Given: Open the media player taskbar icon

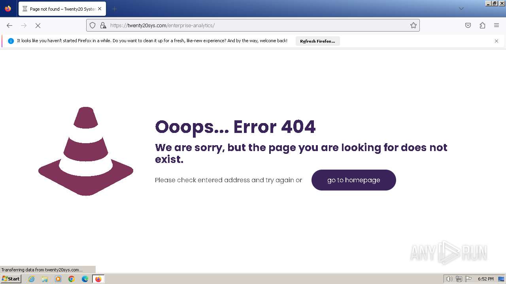Looking at the screenshot, I should 58,279.
